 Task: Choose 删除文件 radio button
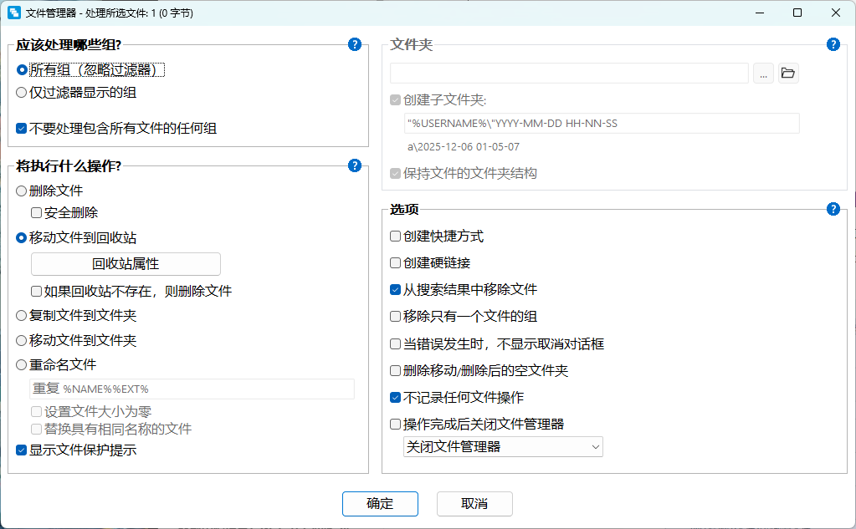pyautogui.click(x=22, y=191)
